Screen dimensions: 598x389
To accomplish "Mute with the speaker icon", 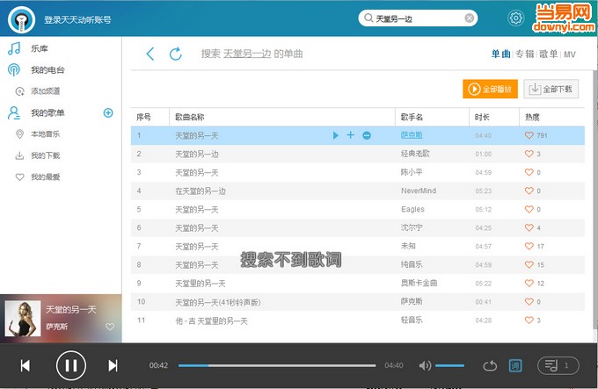I will pos(425,366).
